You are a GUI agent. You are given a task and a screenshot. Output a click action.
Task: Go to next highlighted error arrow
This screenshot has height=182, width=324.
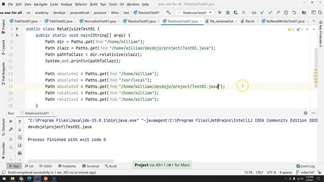(314, 29)
